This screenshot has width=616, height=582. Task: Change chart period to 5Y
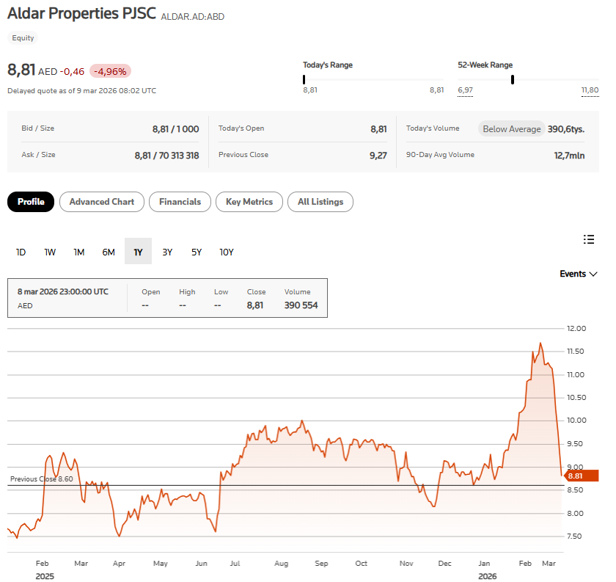pyautogui.click(x=197, y=252)
